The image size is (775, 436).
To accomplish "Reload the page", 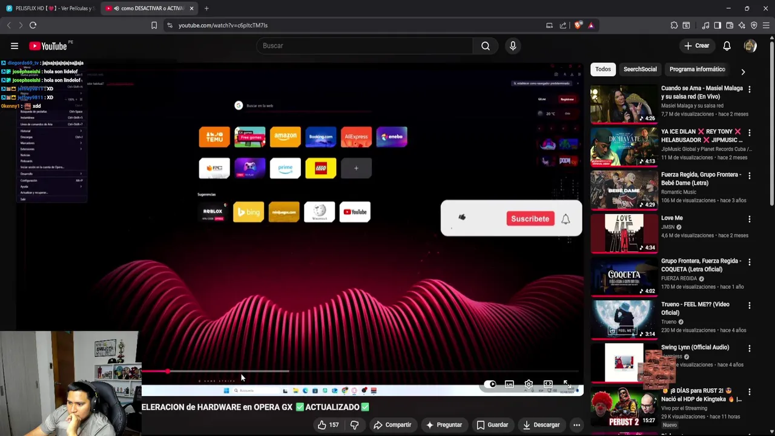I will click(x=33, y=25).
